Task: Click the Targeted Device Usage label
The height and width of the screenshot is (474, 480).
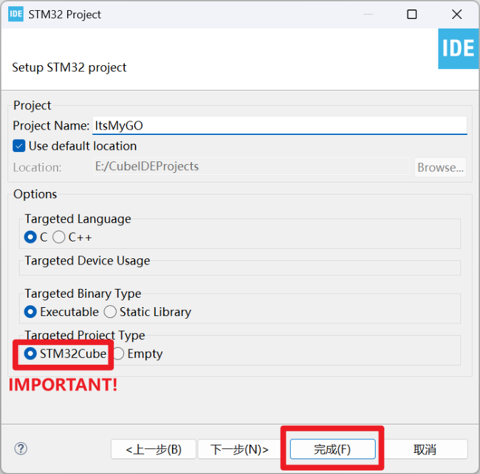Action: click(x=87, y=260)
